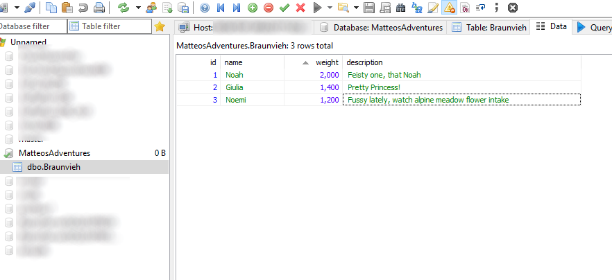The width and height of the screenshot is (612, 280).
Task: Select id cell 2 in Giulia row
Action: 198,87
